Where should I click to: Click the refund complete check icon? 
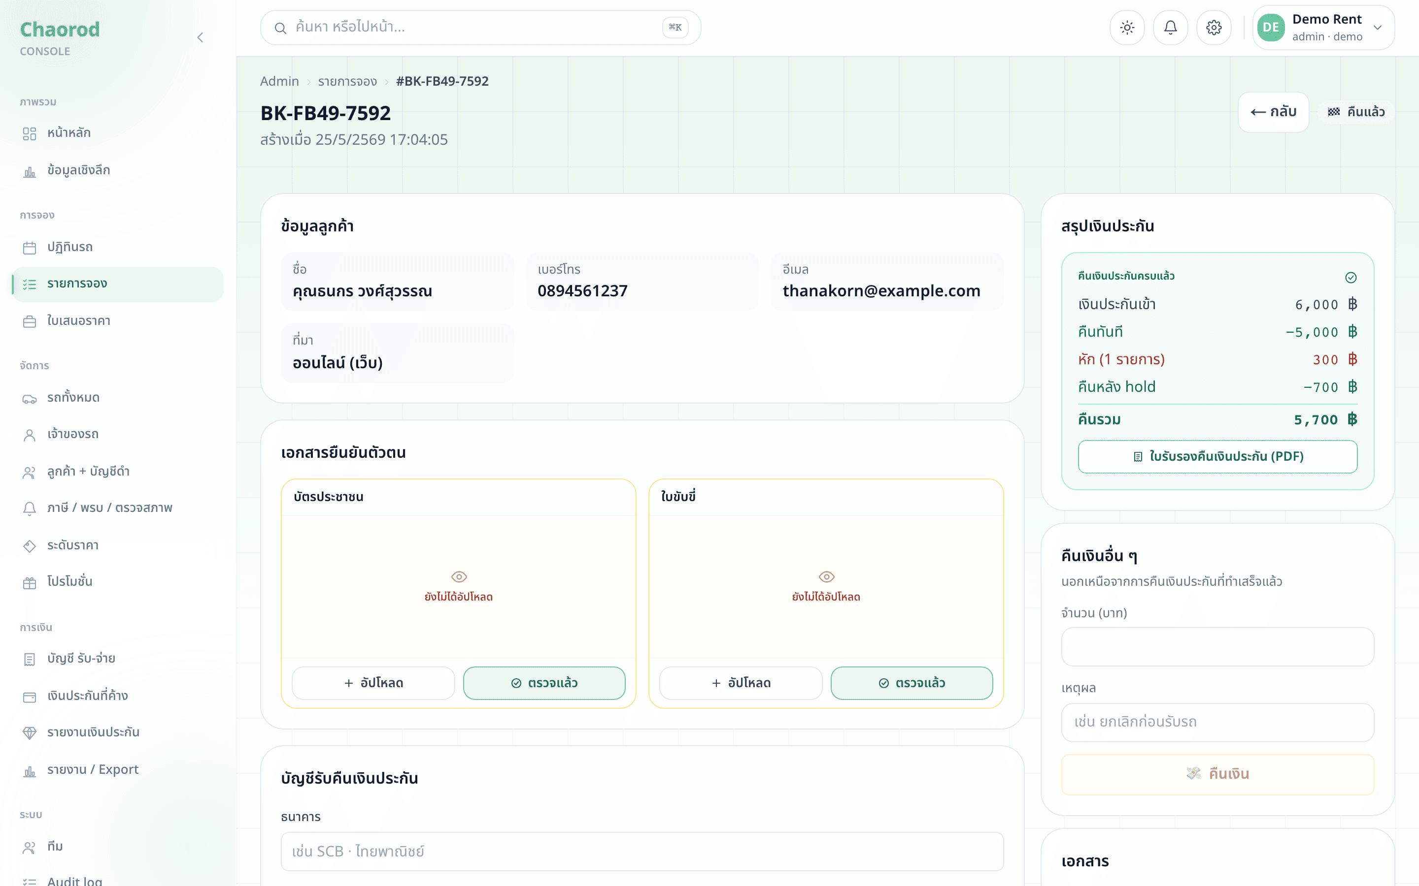point(1351,277)
